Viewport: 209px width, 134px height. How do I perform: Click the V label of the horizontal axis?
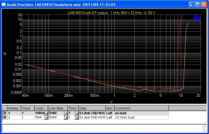click(x=111, y=102)
